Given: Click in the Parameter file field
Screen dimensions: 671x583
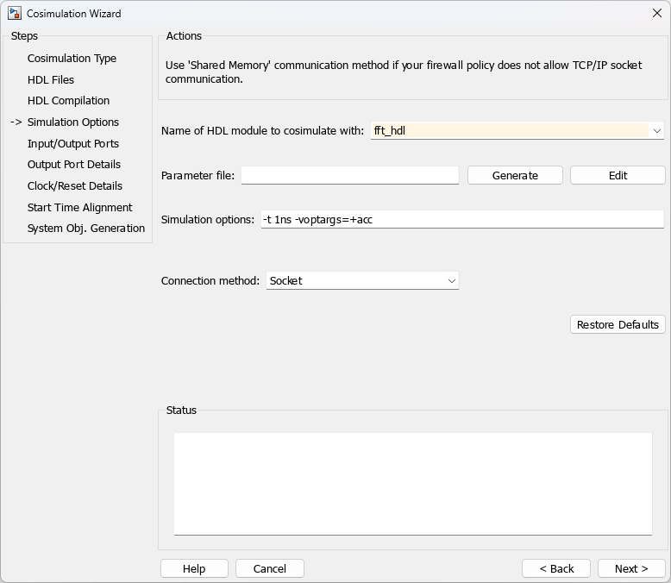Looking at the screenshot, I should (350, 176).
